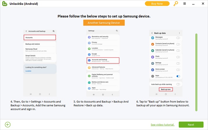The height and width of the screenshot is (130, 208).
Task: Minimize the UnlockGo window
Action: tap(193, 4)
